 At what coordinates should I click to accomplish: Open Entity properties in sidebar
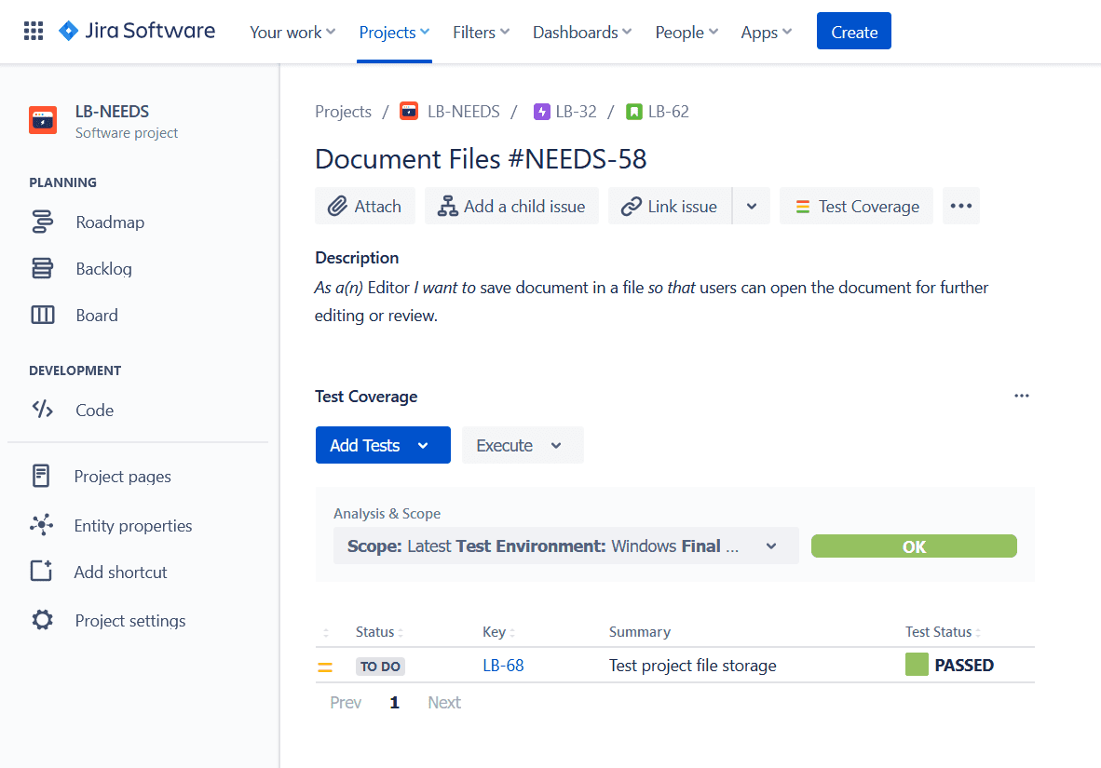132,526
